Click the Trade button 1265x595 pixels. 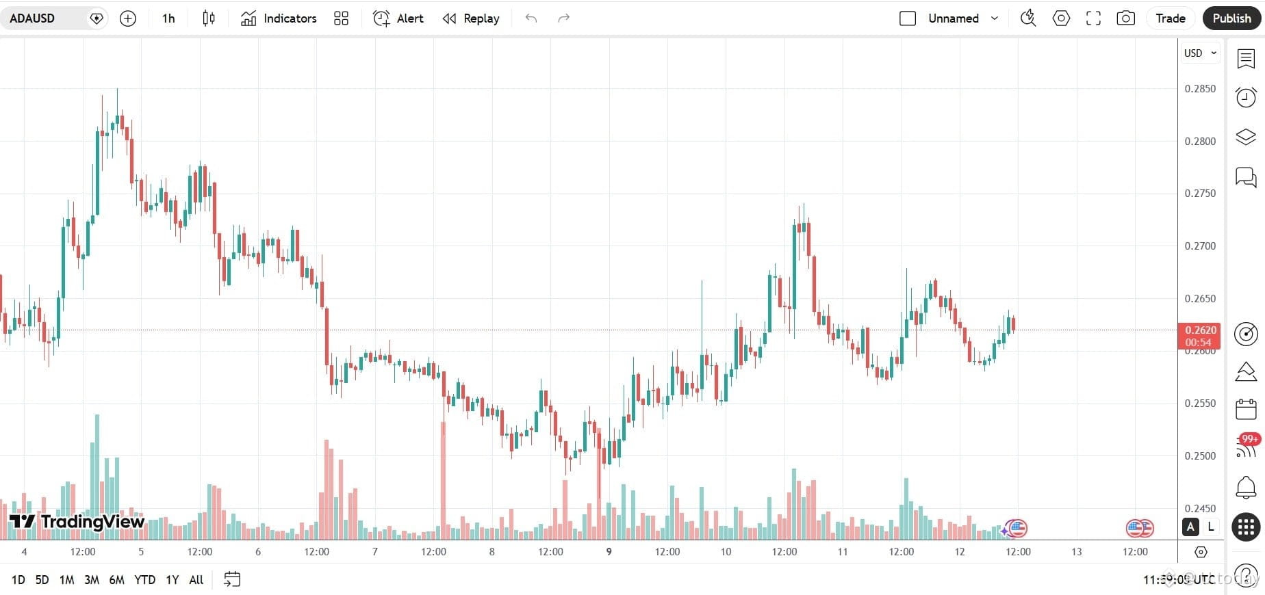click(x=1170, y=18)
